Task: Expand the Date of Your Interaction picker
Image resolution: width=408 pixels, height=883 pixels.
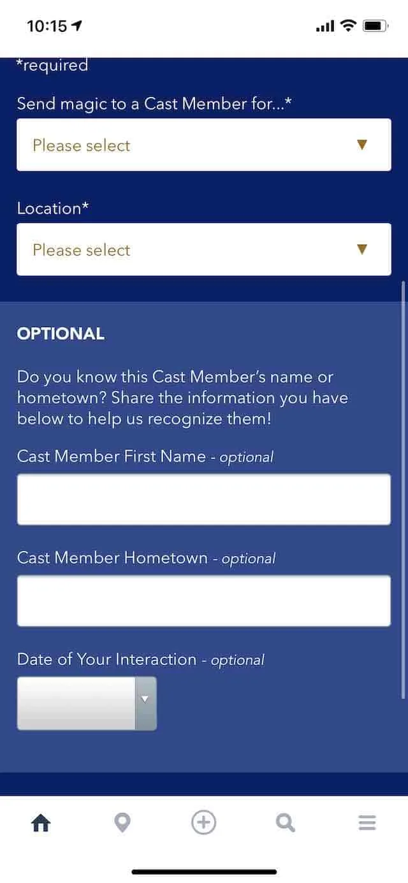Action: (87, 703)
